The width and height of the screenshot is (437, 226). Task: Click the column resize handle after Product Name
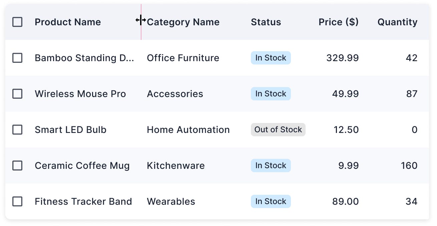[x=141, y=22]
